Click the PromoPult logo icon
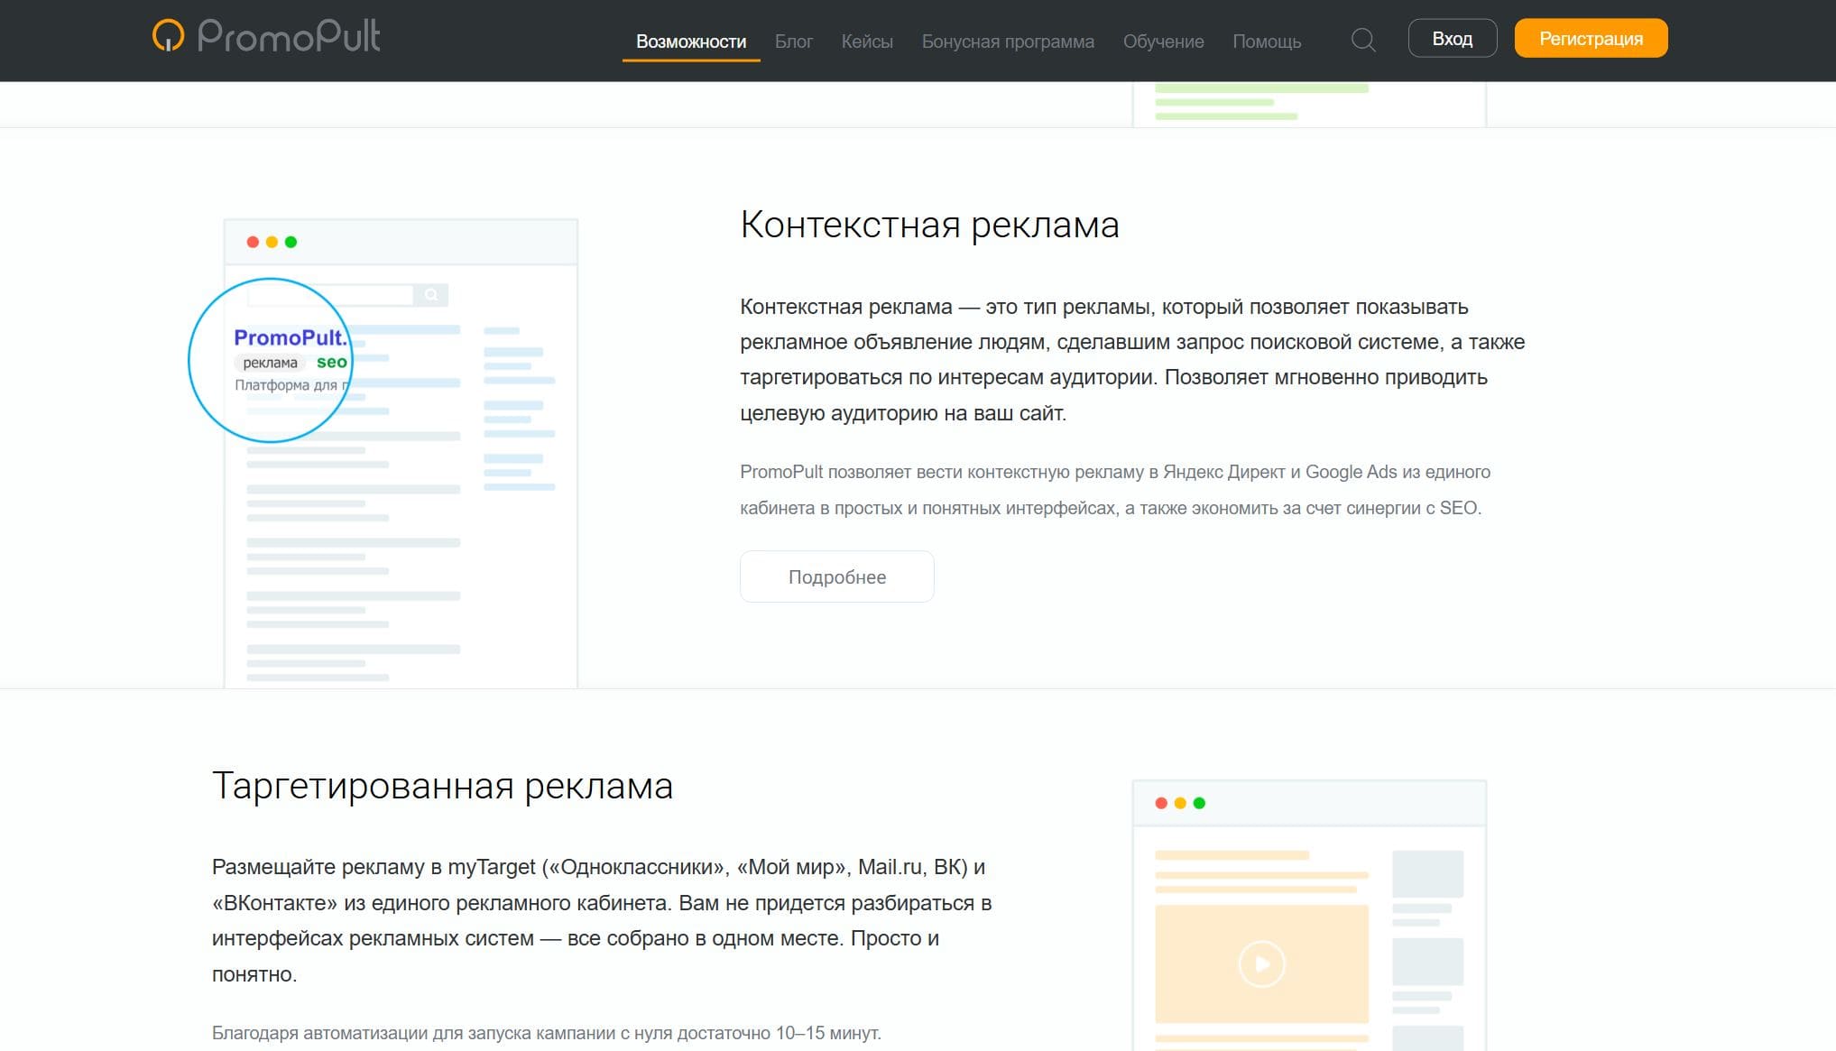Screen dimensions: 1836x1051 168,36
